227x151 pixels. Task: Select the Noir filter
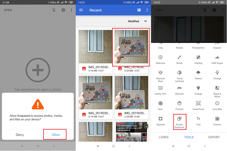click(x=160, y=106)
